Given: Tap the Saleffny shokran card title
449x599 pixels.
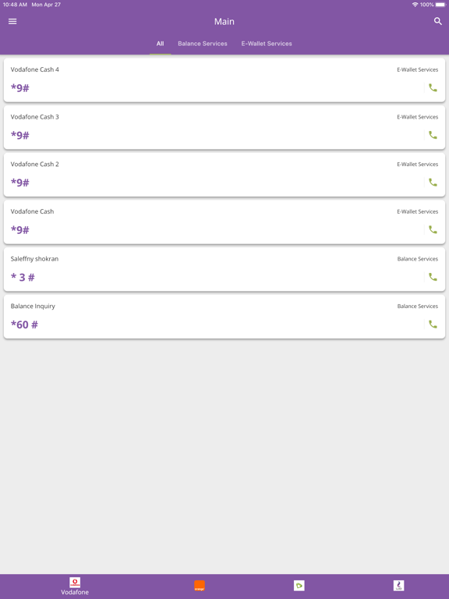Looking at the screenshot, I should [x=34, y=259].
